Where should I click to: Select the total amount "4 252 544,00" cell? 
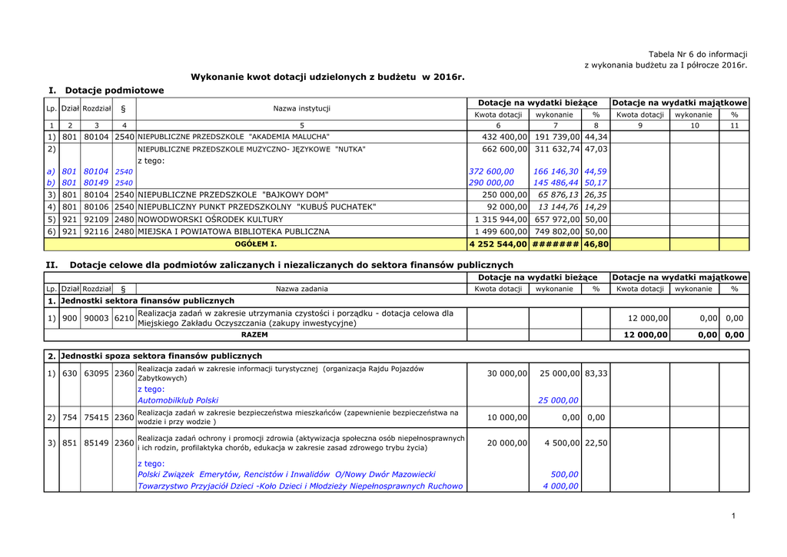pyautogui.click(x=498, y=244)
